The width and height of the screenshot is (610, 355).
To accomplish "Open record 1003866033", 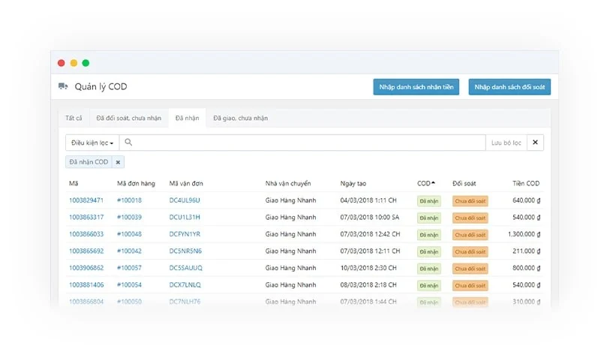I will [86, 234].
